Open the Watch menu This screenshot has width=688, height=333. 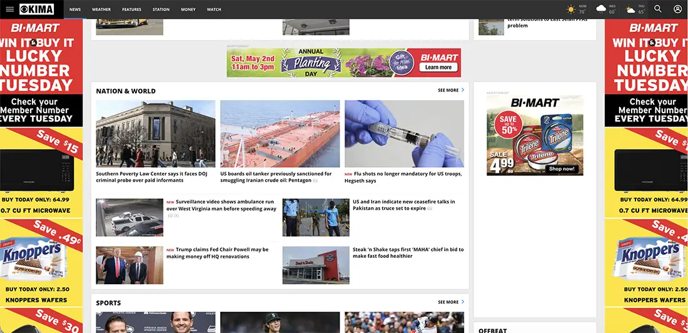click(214, 9)
